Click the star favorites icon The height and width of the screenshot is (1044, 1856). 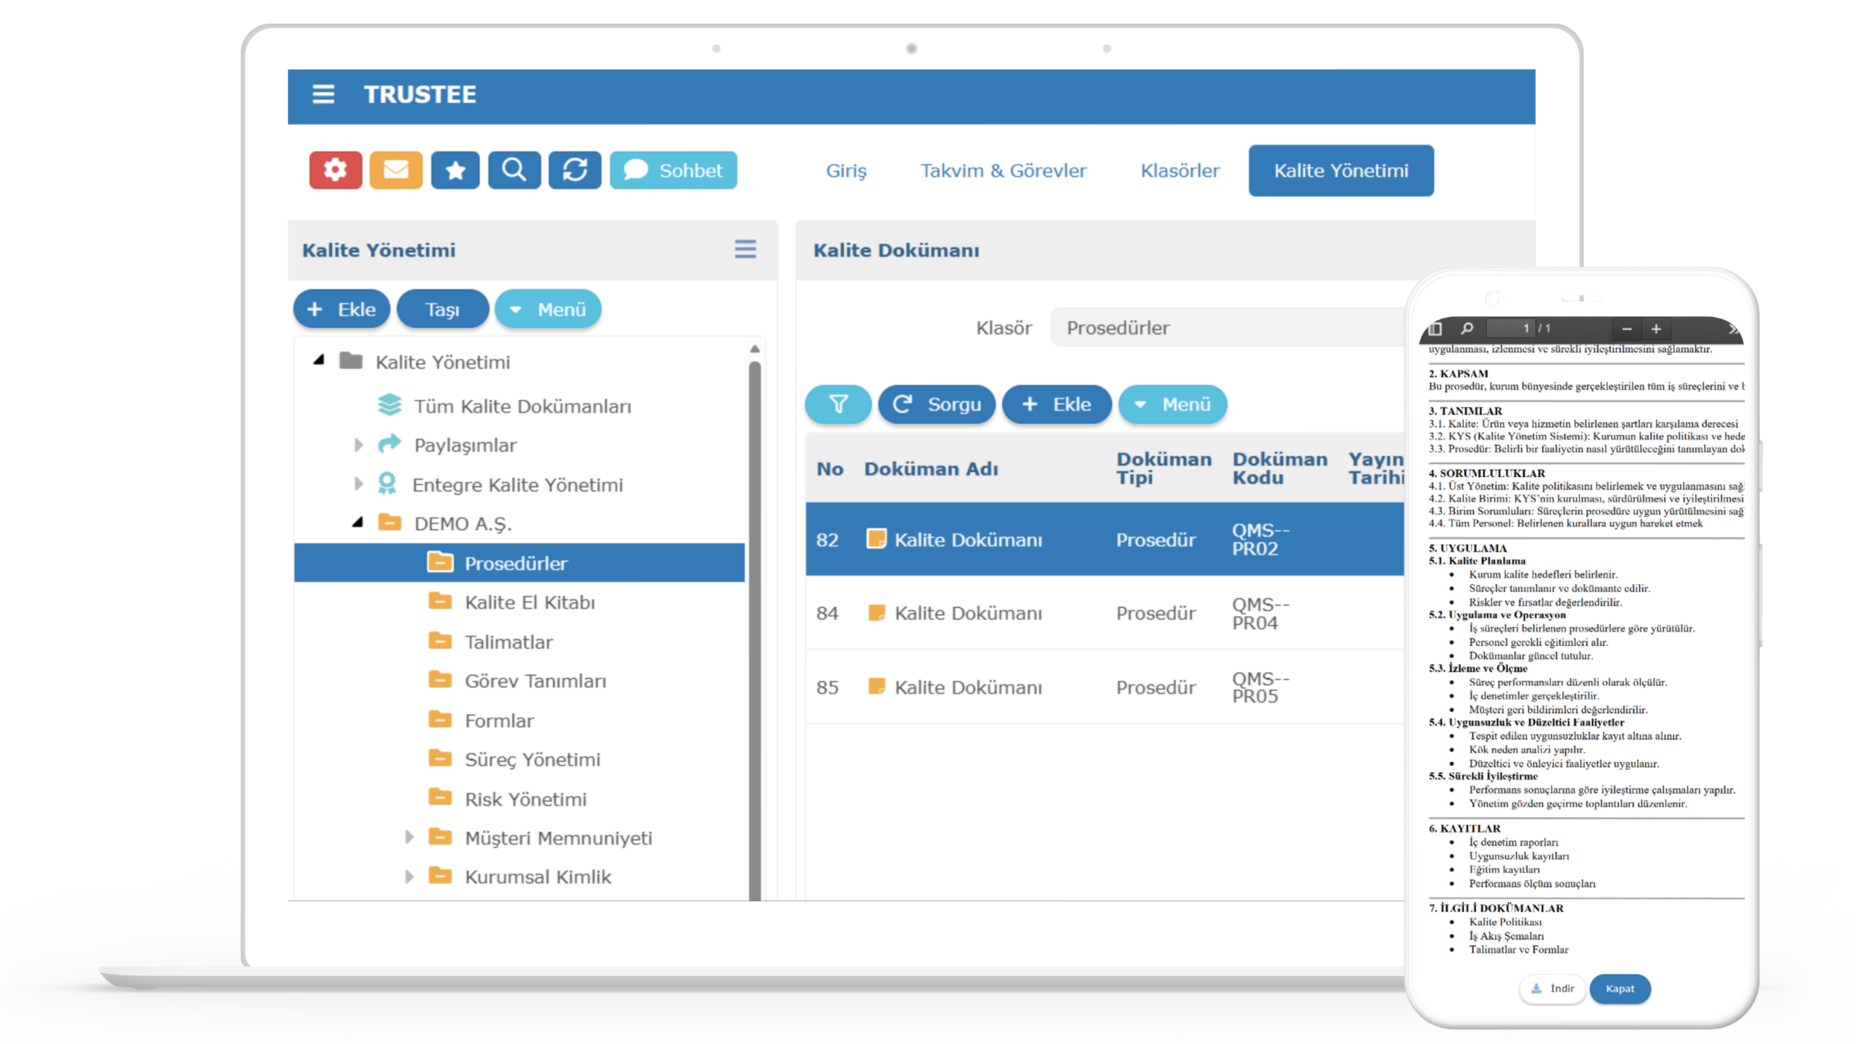(455, 170)
